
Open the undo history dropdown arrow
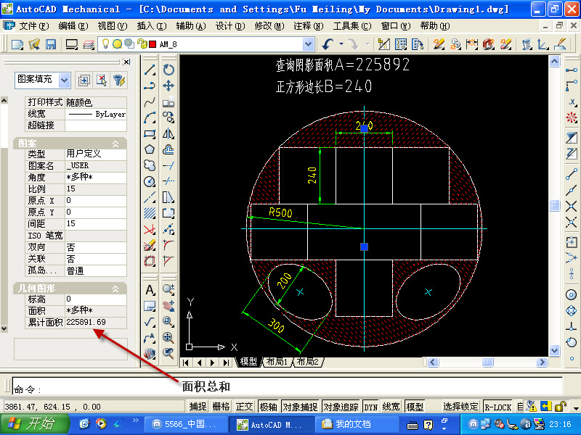tap(341, 44)
